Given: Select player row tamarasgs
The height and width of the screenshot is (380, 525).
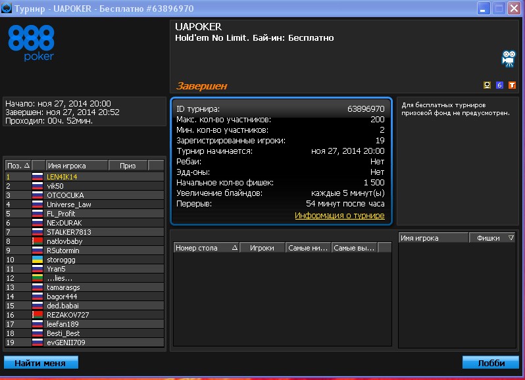Looking at the screenshot, I should pyautogui.click(x=85, y=287).
